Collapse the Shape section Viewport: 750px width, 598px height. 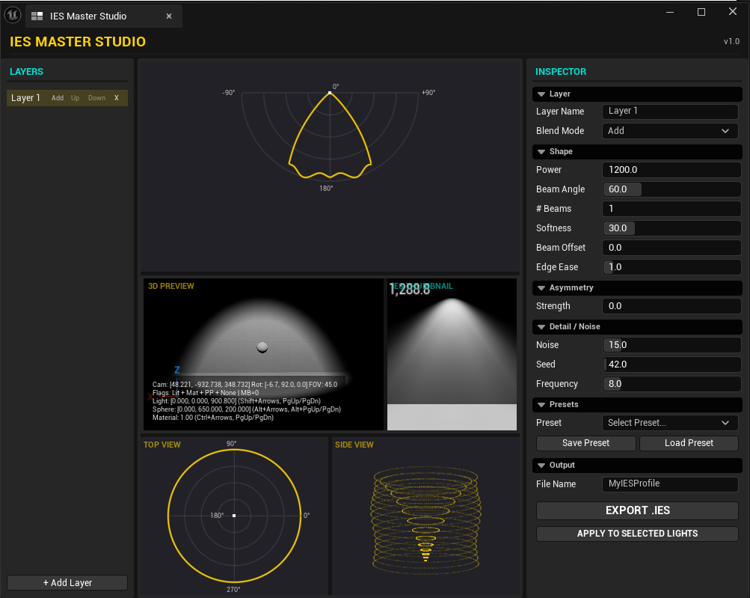point(541,152)
